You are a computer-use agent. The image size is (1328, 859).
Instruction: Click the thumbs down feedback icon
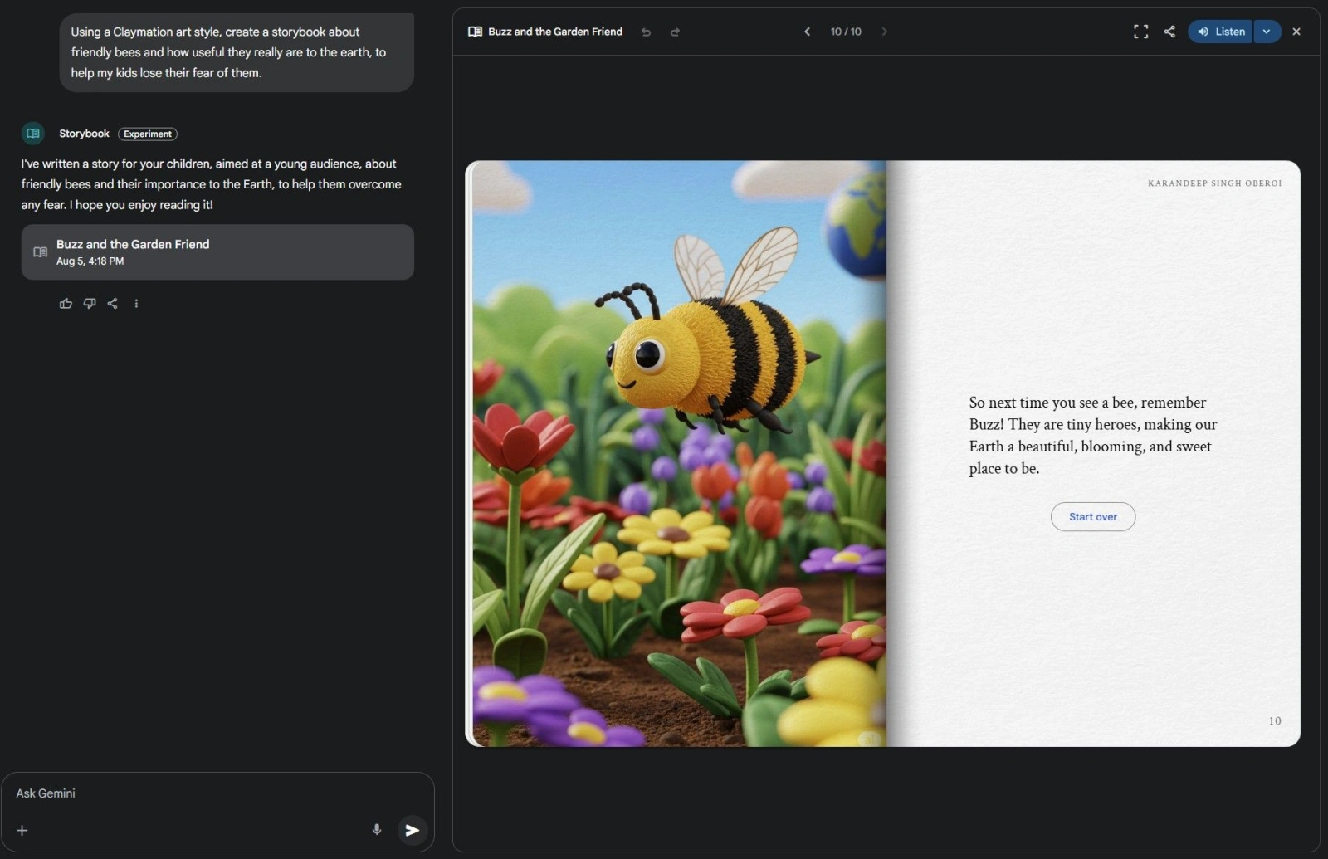[x=90, y=304]
